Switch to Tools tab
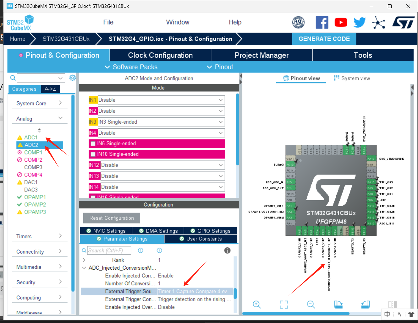Image resolution: width=418 pixels, height=323 pixels. (363, 55)
